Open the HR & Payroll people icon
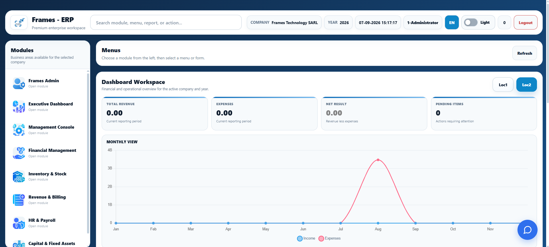 point(19,223)
